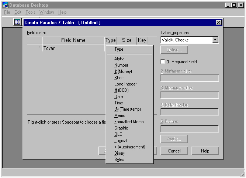Select + (Autoincrement) type
The width and height of the screenshot is (246, 178).
(129, 147)
